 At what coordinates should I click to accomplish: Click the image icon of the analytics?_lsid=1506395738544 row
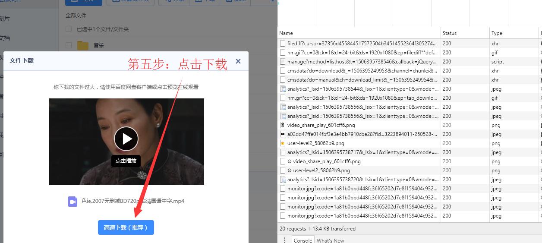pos(283,89)
